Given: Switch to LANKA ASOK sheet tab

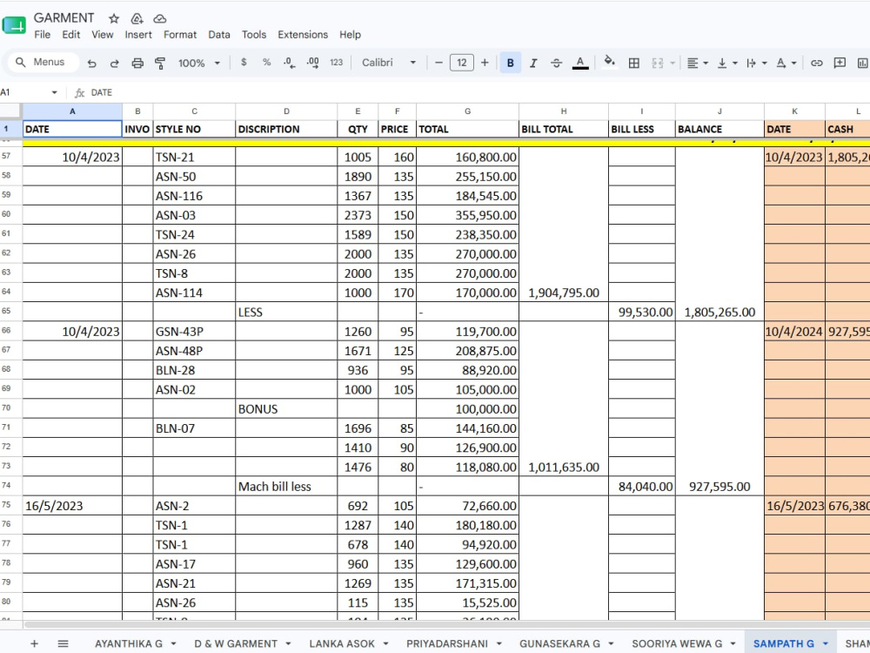Looking at the screenshot, I should (x=342, y=643).
